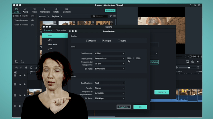This screenshot has width=213, height=119.
Task: Click ESPORTA button in Esporta dialog
Action: [x=162, y=92]
